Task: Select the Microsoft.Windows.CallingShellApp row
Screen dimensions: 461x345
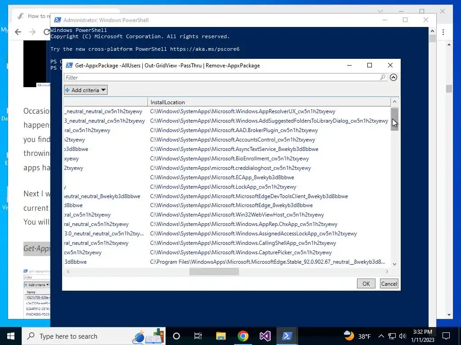Action: click(227, 243)
